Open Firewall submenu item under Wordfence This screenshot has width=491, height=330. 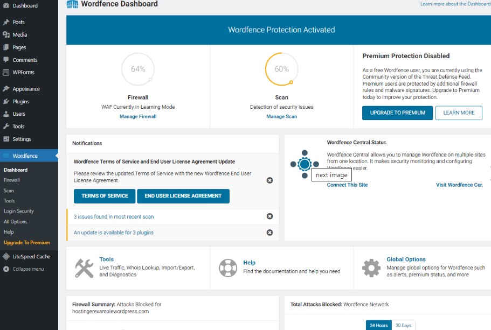click(x=12, y=180)
